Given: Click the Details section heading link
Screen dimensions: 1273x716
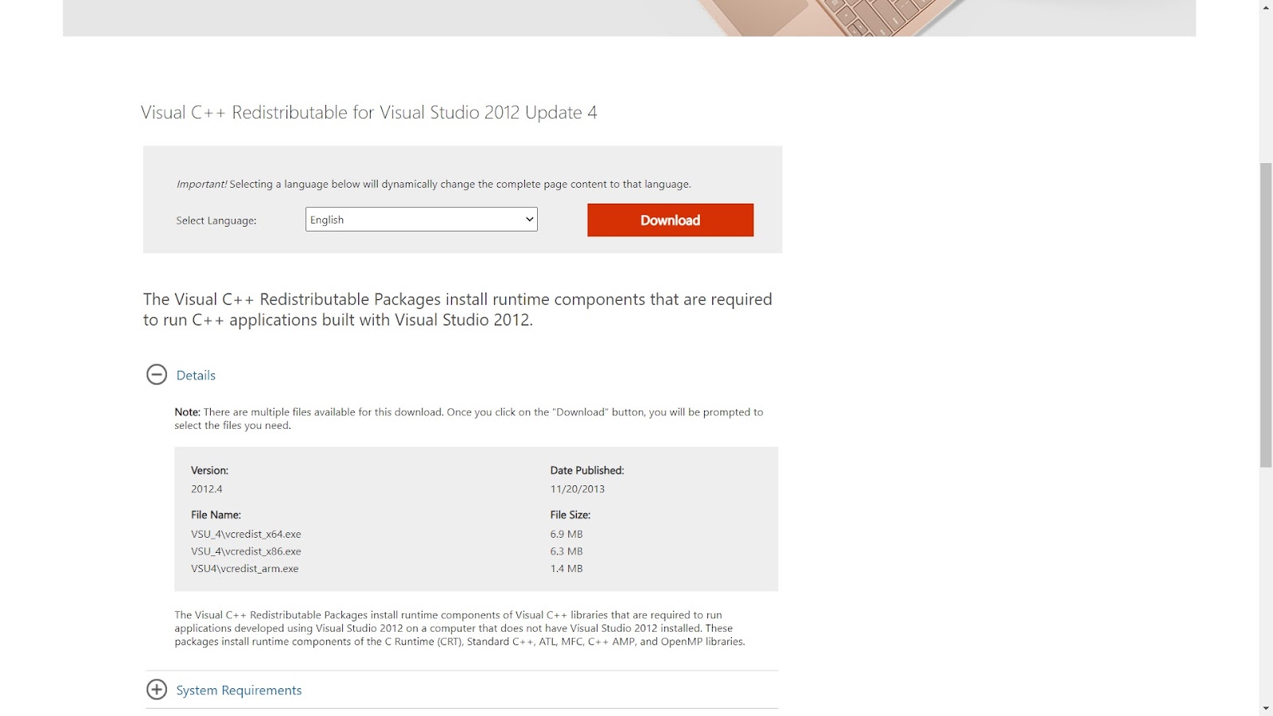Looking at the screenshot, I should tap(196, 376).
